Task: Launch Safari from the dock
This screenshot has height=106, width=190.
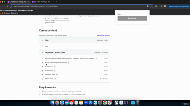Action: click(62, 102)
